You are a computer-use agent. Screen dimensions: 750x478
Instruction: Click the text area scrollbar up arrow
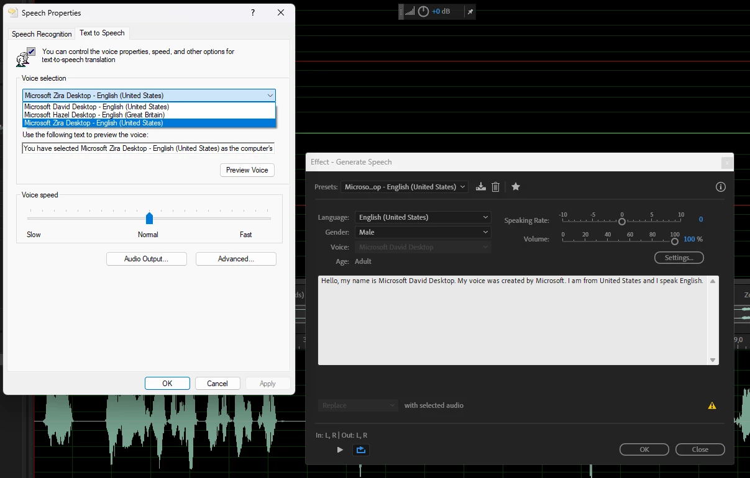713,281
